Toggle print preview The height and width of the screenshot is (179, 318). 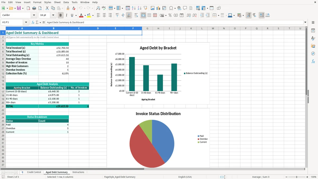tap(40, 8)
